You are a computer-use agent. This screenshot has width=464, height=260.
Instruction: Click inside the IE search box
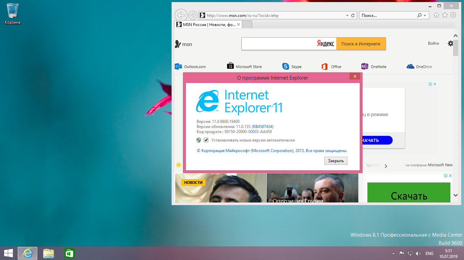pyautogui.click(x=388, y=15)
